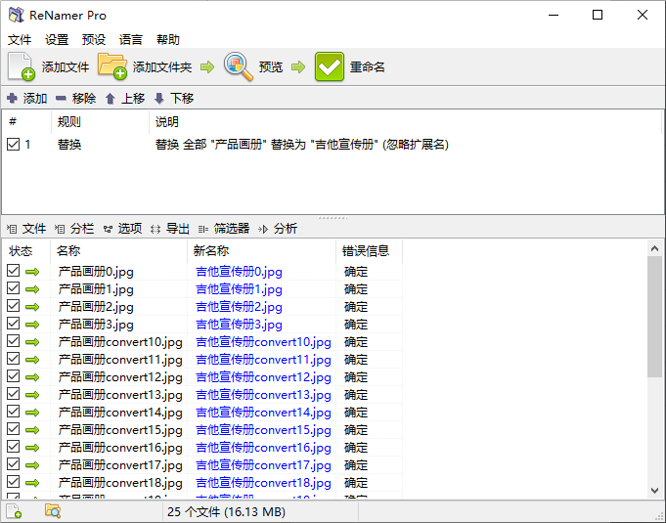Image resolution: width=666 pixels, height=523 pixels.
Task: Click the 预览 button label
Action: coord(271,67)
